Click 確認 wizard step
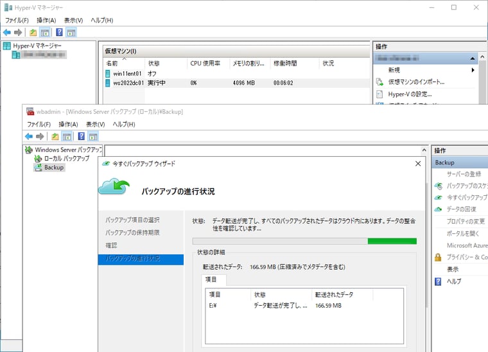Image resolution: width=488 pixels, height=352 pixels. (x=111, y=245)
